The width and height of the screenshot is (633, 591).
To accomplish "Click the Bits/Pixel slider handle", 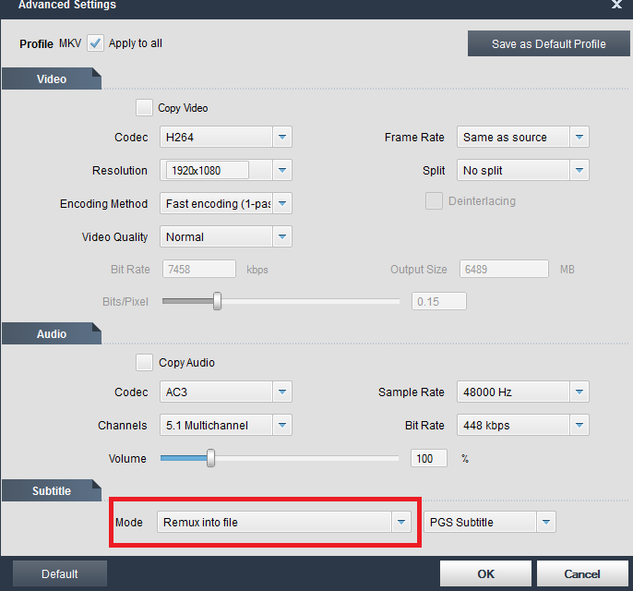I will pyautogui.click(x=217, y=301).
